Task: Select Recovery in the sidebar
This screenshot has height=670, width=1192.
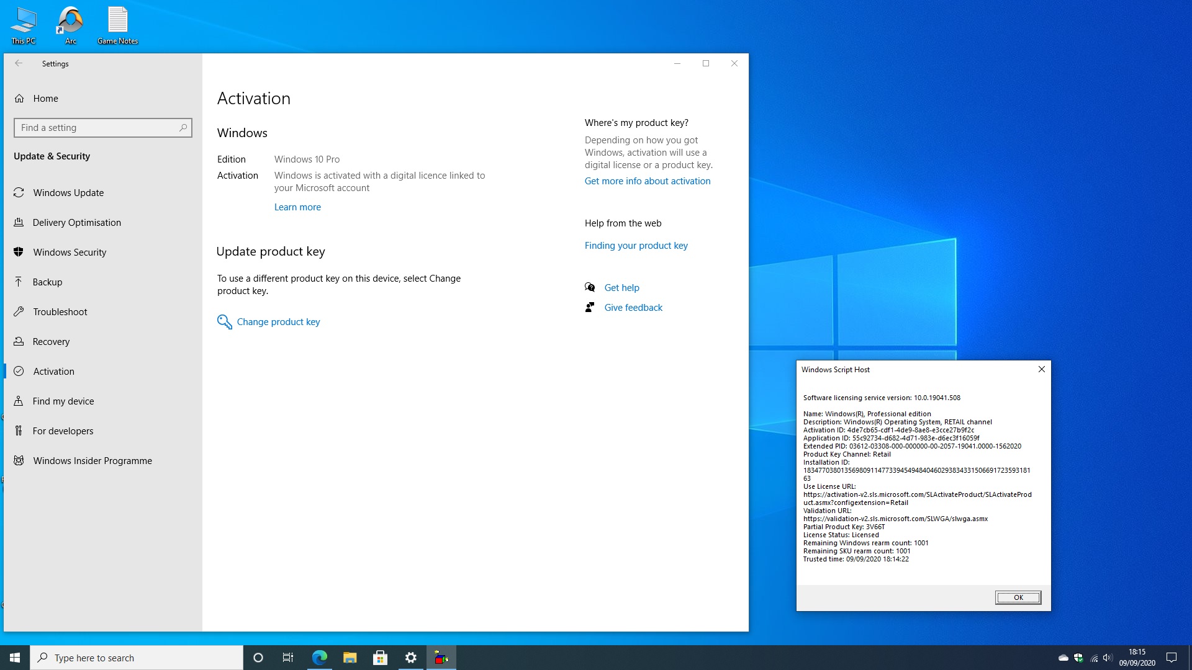Action: [52, 341]
